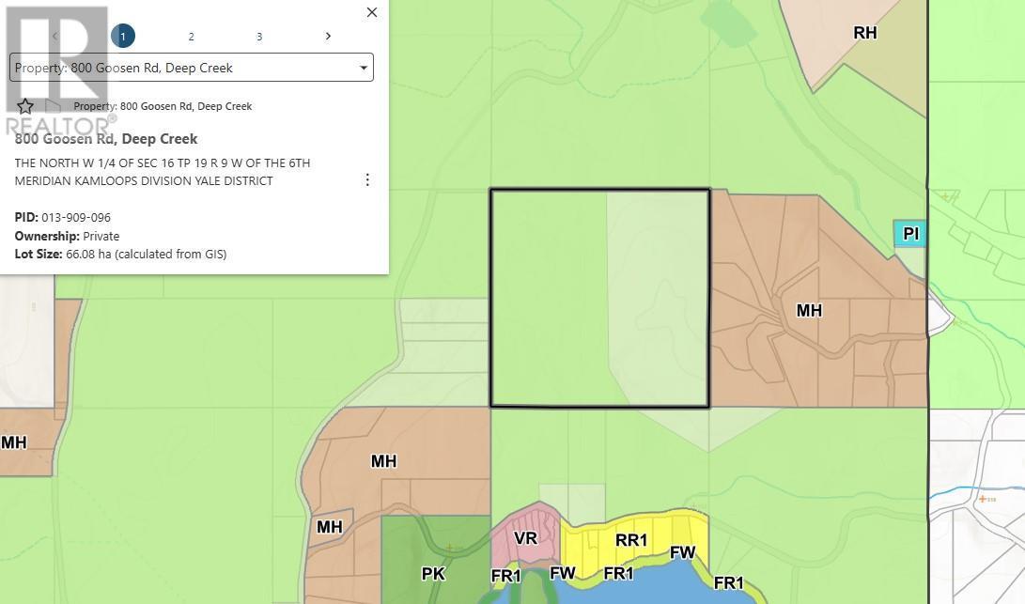
Task: Open the three-dot options menu
Action: pos(367,179)
